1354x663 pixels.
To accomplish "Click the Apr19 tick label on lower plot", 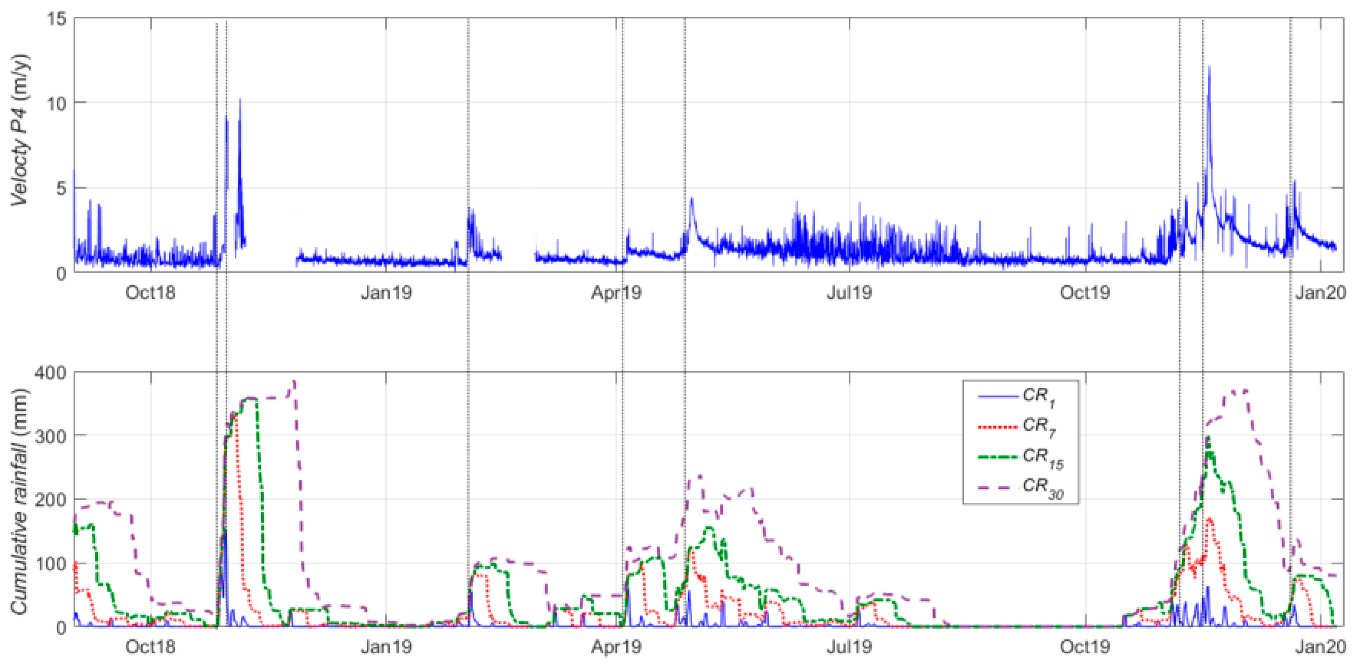I will [616, 647].
